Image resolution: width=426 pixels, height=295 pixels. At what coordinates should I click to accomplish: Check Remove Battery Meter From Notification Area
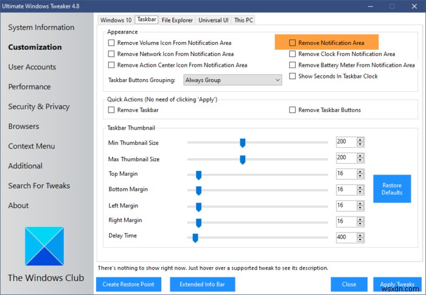[x=292, y=65]
